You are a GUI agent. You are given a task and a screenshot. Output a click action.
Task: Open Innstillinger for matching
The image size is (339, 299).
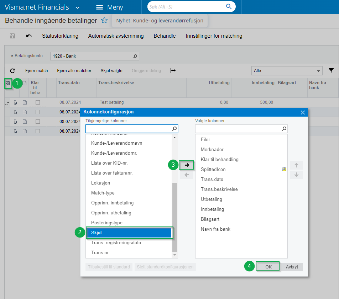click(x=214, y=36)
